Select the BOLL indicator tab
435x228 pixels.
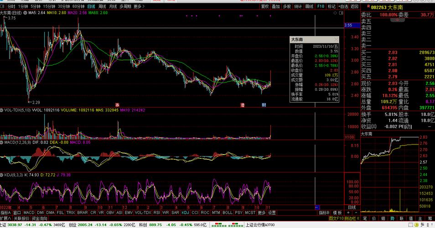[x=228, y=213]
